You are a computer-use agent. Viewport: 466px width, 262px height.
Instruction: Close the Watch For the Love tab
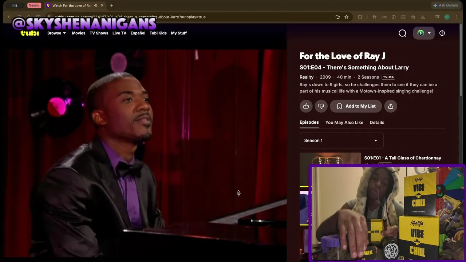102,5
